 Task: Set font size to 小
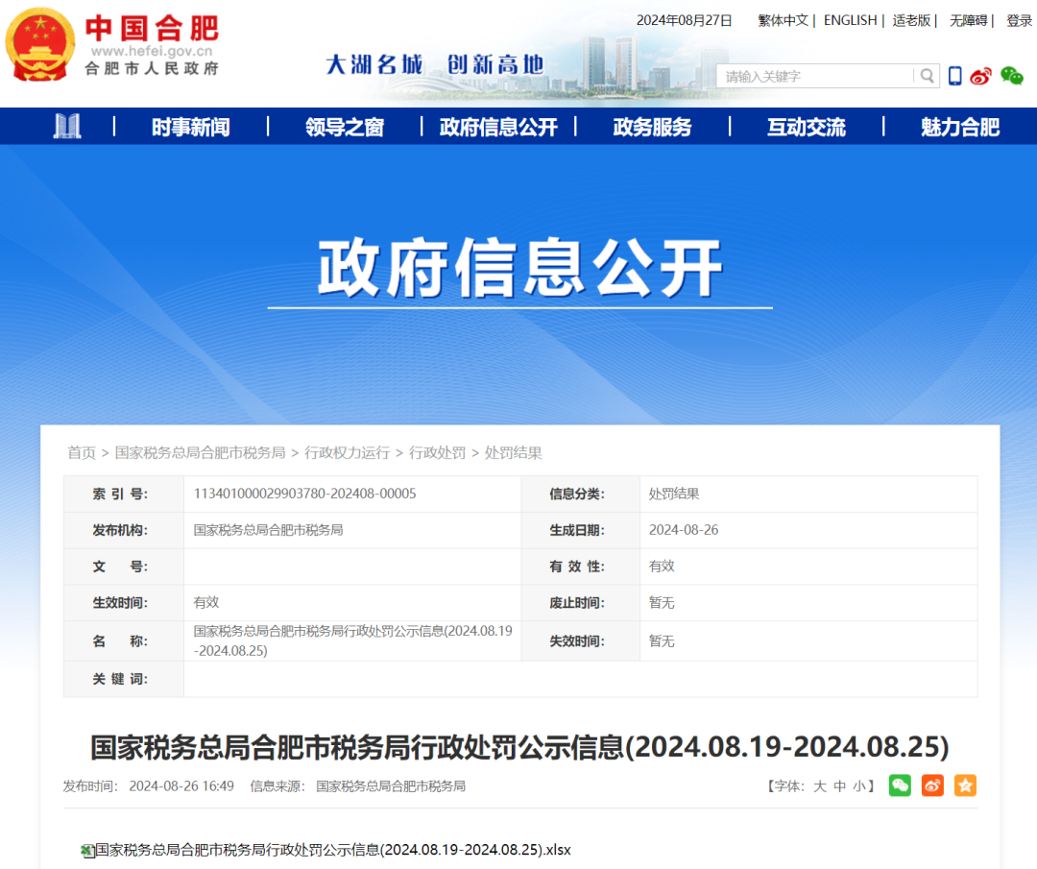tap(858, 786)
